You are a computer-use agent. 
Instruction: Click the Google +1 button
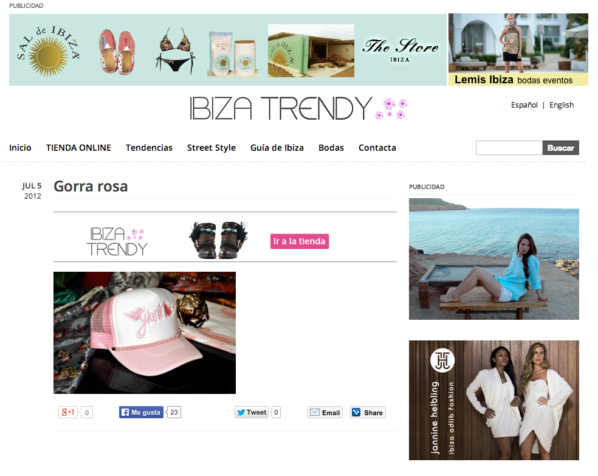tap(68, 412)
